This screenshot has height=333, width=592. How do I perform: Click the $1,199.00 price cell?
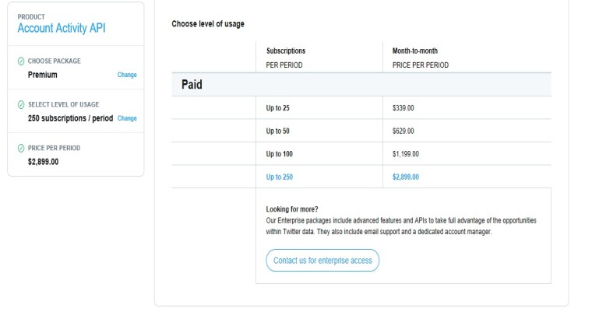[x=406, y=154]
